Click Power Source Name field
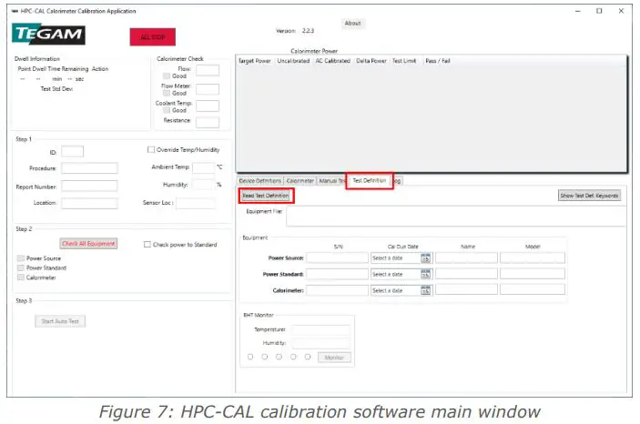The image size is (640, 424). 466,257
